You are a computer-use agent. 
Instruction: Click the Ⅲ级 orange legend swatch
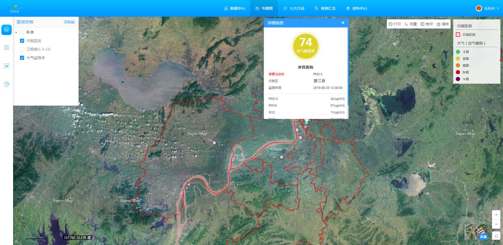click(x=458, y=65)
